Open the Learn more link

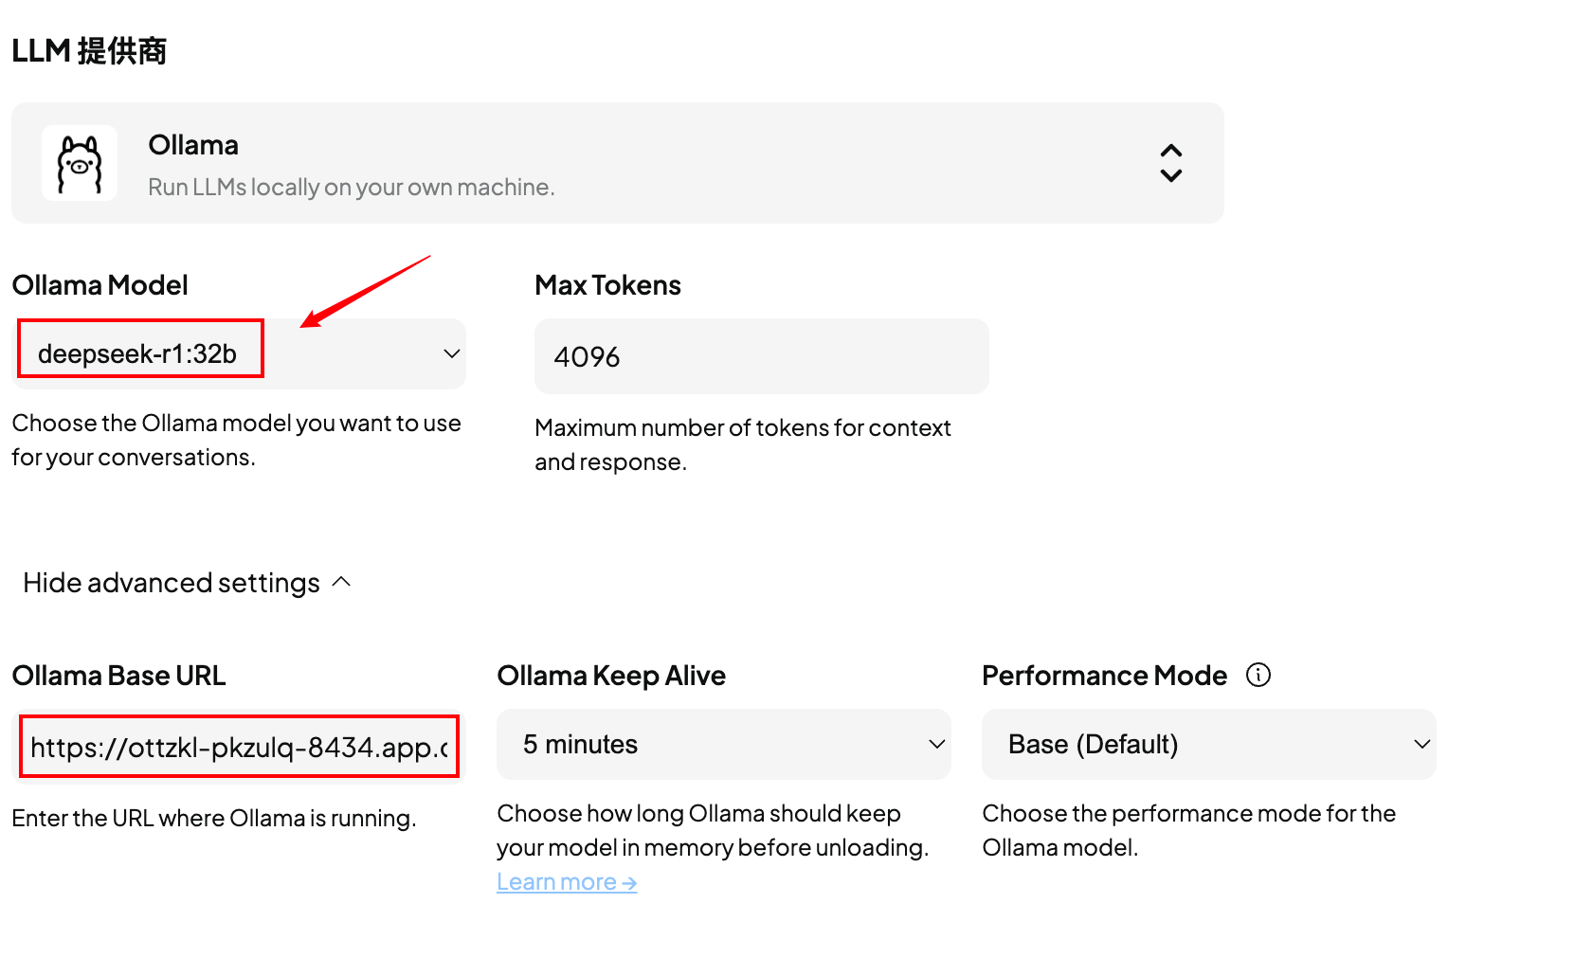click(566, 882)
